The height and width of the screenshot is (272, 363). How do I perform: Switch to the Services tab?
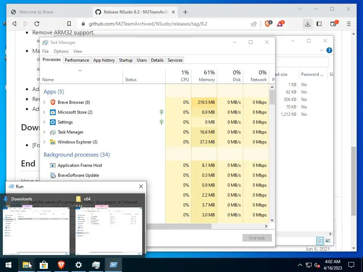(x=175, y=60)
